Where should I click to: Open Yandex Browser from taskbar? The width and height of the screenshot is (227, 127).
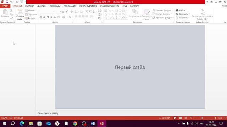pyautogui.click(x=57, y=123)
